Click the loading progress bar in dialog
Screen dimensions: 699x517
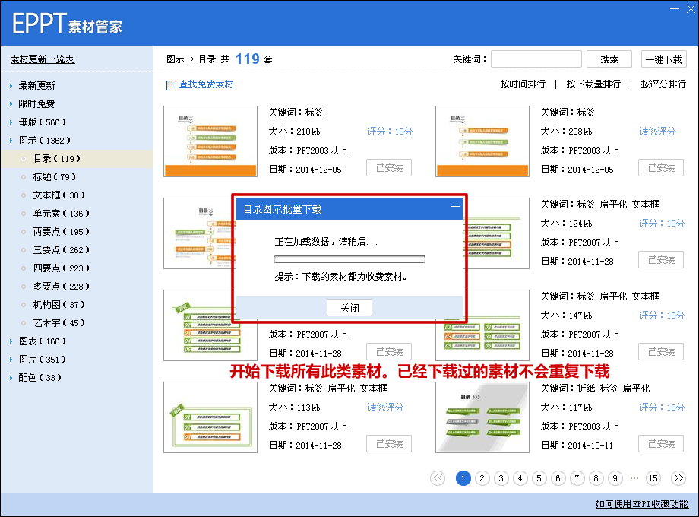pyautogui.click(x=349, y=259)
